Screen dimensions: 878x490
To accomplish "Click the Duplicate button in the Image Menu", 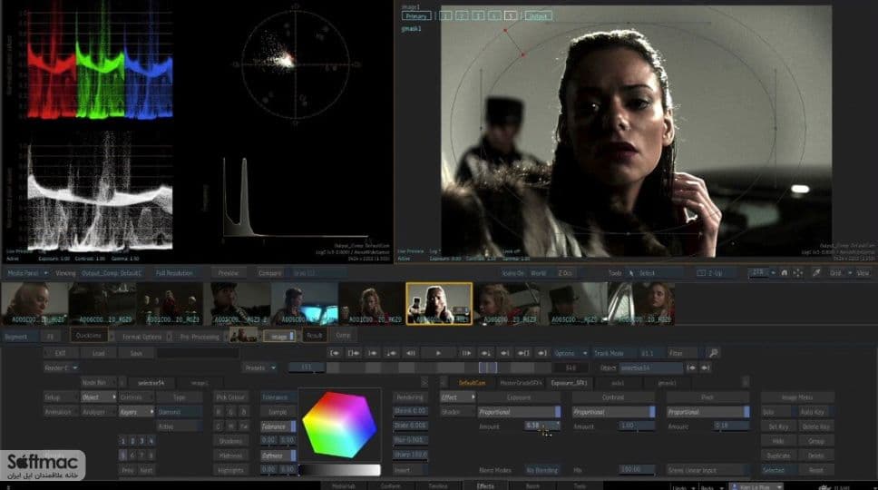I will point(777,456).
